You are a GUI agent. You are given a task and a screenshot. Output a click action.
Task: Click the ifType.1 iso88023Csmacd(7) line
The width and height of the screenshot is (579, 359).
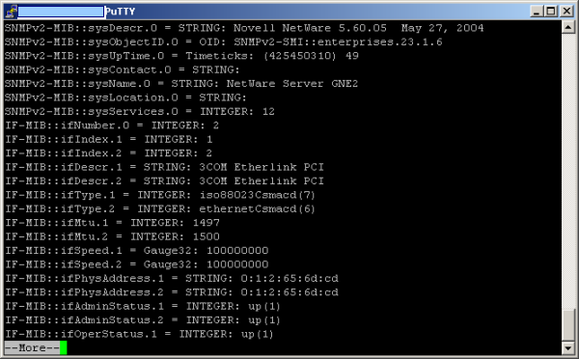pos(160,195)
